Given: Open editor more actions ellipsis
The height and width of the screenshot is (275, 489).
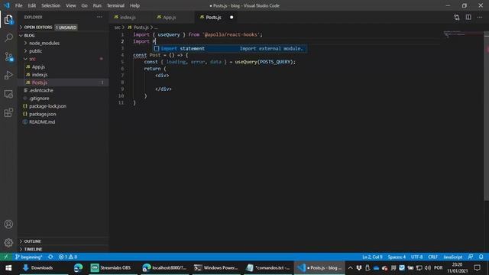Looking at the screenshot, I should 480,17.
